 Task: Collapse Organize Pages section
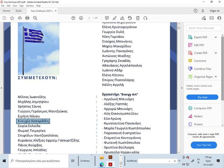216,77
